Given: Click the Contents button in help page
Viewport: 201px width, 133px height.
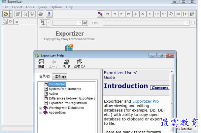Looking at the screenshot, I should tap(160, 88).
